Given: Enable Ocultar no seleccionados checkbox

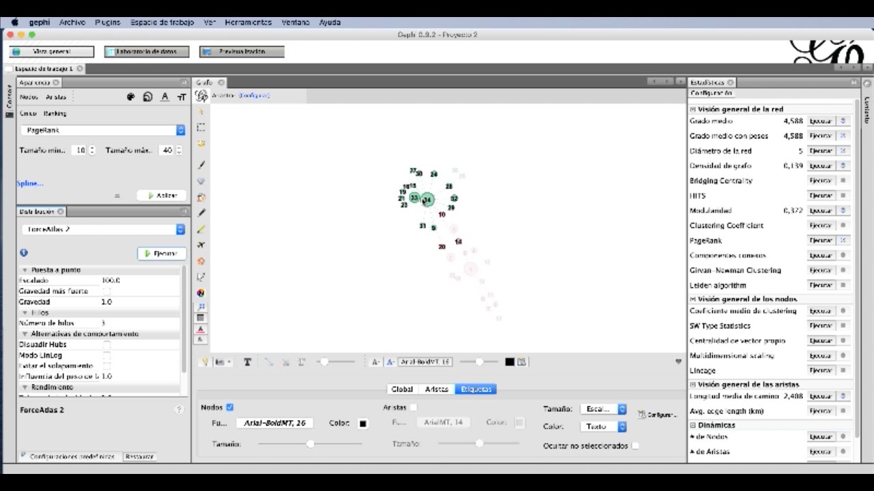Looking at the screenshot, I should (x=635, y=445).
